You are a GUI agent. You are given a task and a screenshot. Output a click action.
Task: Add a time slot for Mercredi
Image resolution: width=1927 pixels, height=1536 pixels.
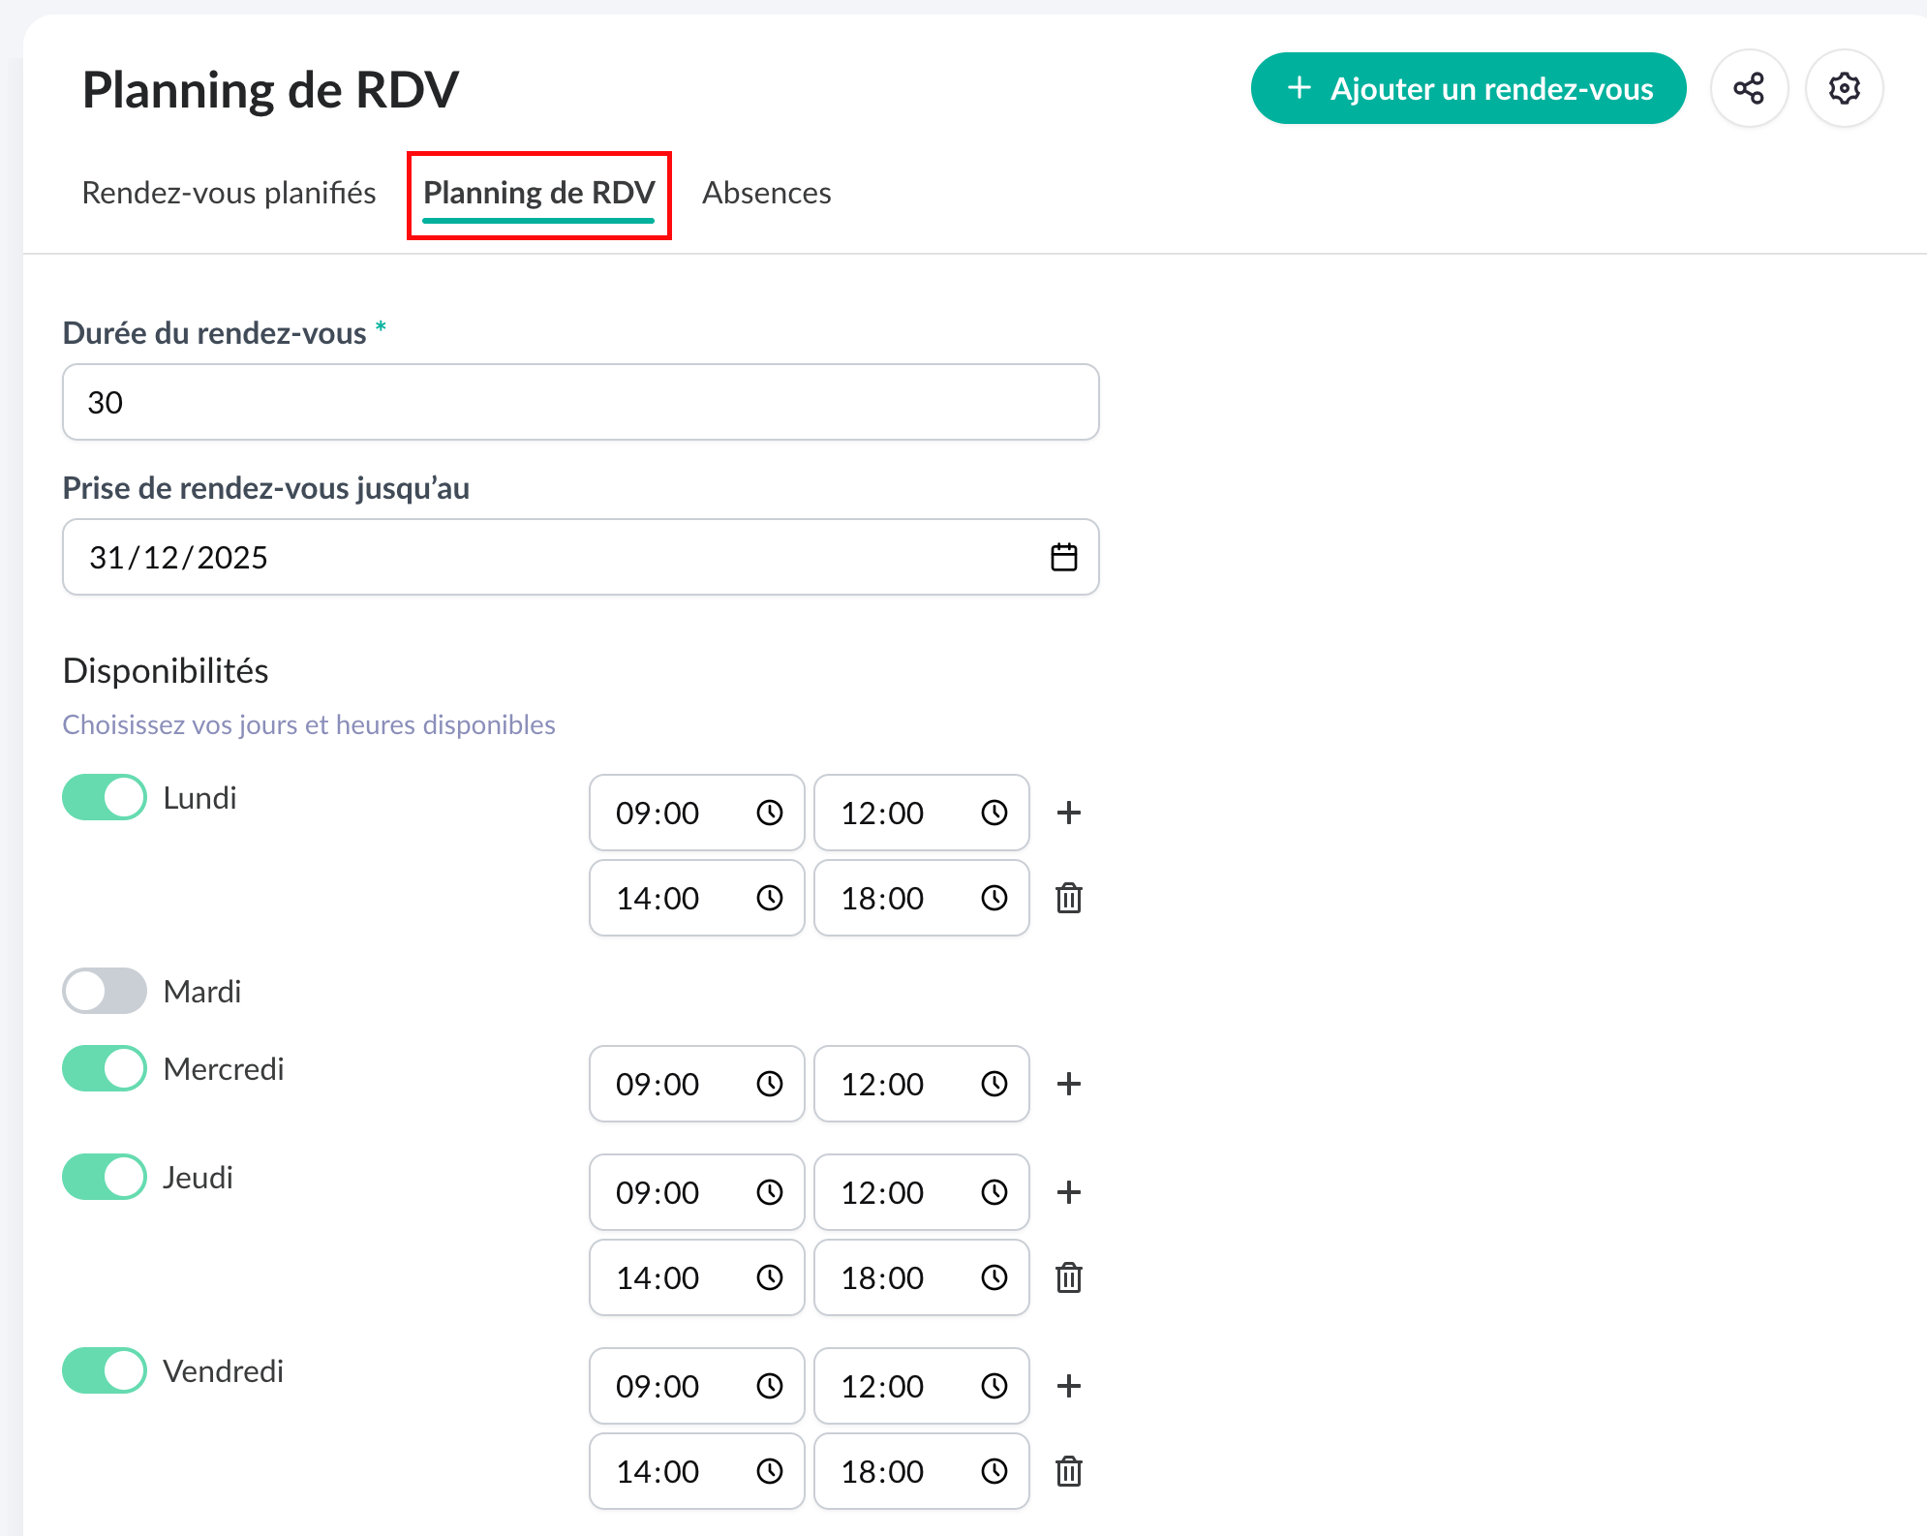[1068, 1084]
